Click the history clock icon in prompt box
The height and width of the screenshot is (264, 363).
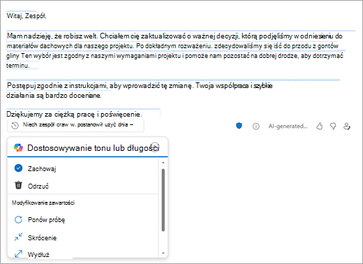pos(15,126)
